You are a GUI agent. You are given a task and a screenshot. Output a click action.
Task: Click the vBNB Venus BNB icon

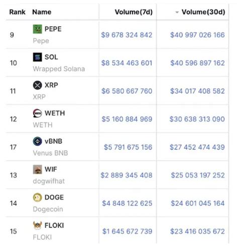37,141
